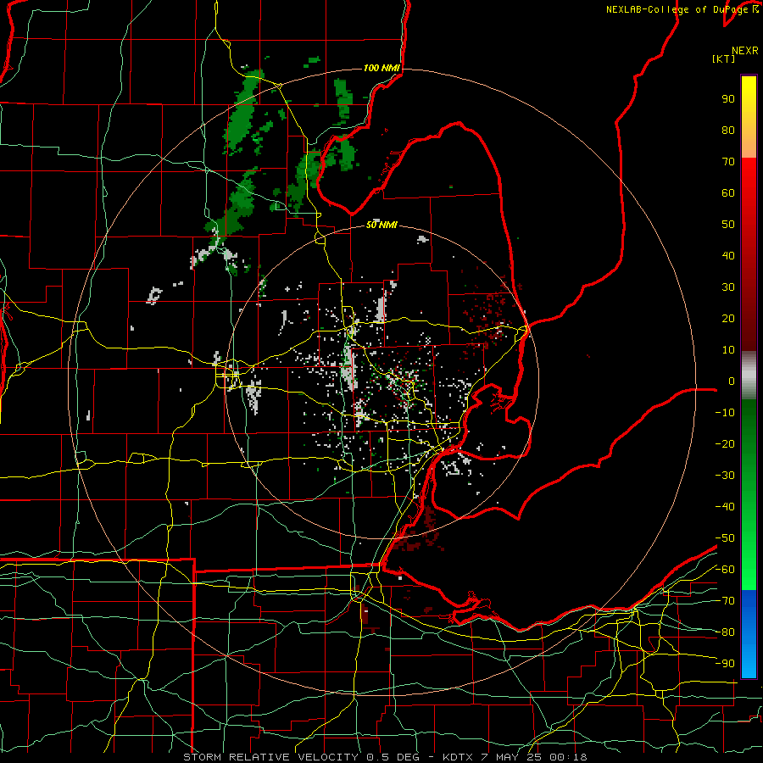Click the positive 30 scale label
Image resolution: width=763 pixels, height=763 pixels.
click(728, 287)
